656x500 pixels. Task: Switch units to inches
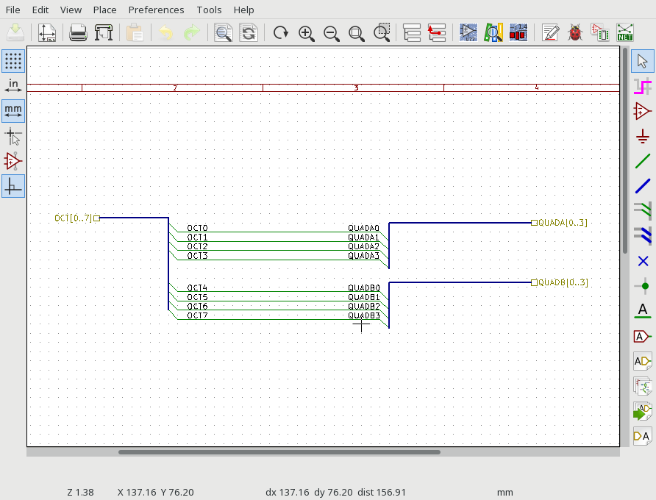coord(13,86)
